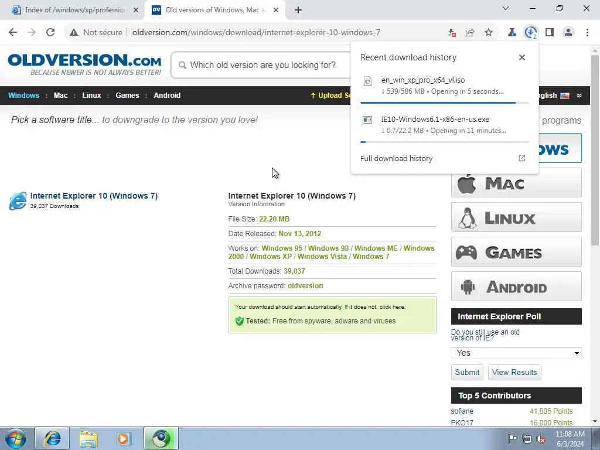The height and width of the screenshot is (450, 600).
Task: Open the Chrome Labs flask icon
Action: click(x=512, y=33)
